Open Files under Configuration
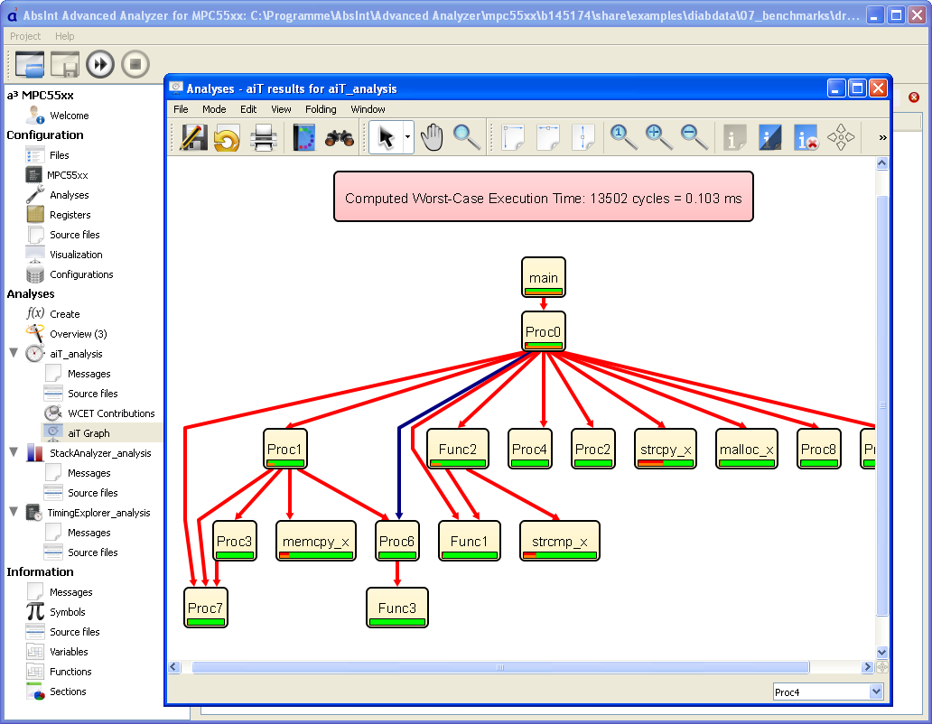 click(x=59, y=155)
